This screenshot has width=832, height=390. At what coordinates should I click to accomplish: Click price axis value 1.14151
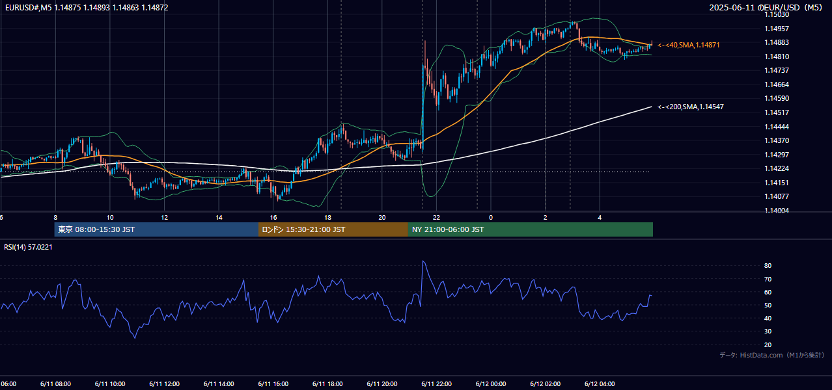tap(777, 183)
